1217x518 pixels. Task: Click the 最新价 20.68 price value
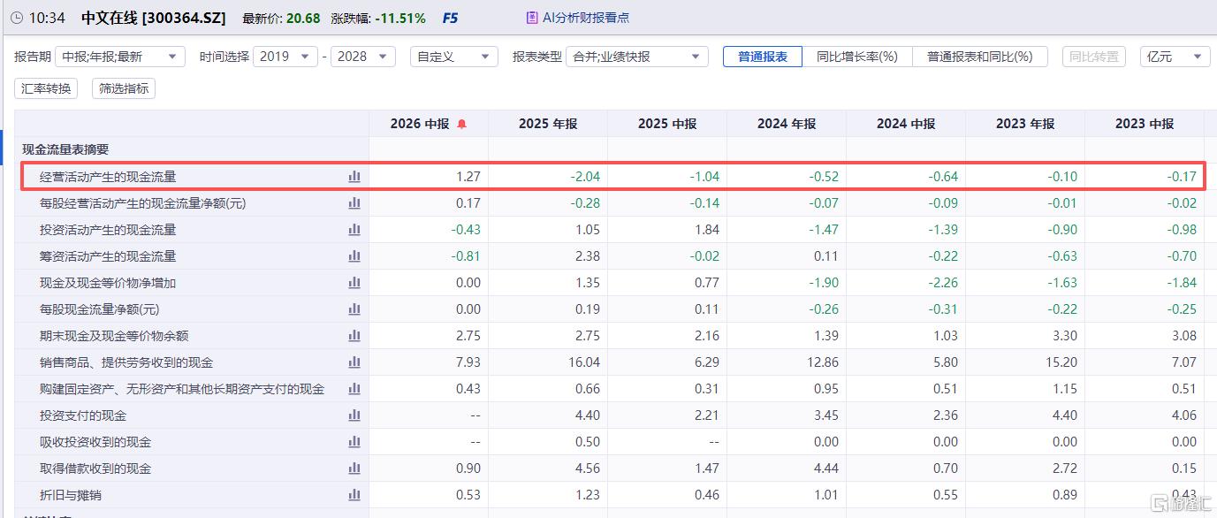[x=303, y=18]
